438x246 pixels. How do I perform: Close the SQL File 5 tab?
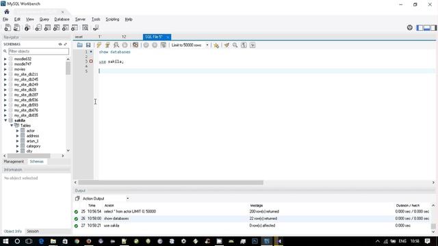coord(168,37)
